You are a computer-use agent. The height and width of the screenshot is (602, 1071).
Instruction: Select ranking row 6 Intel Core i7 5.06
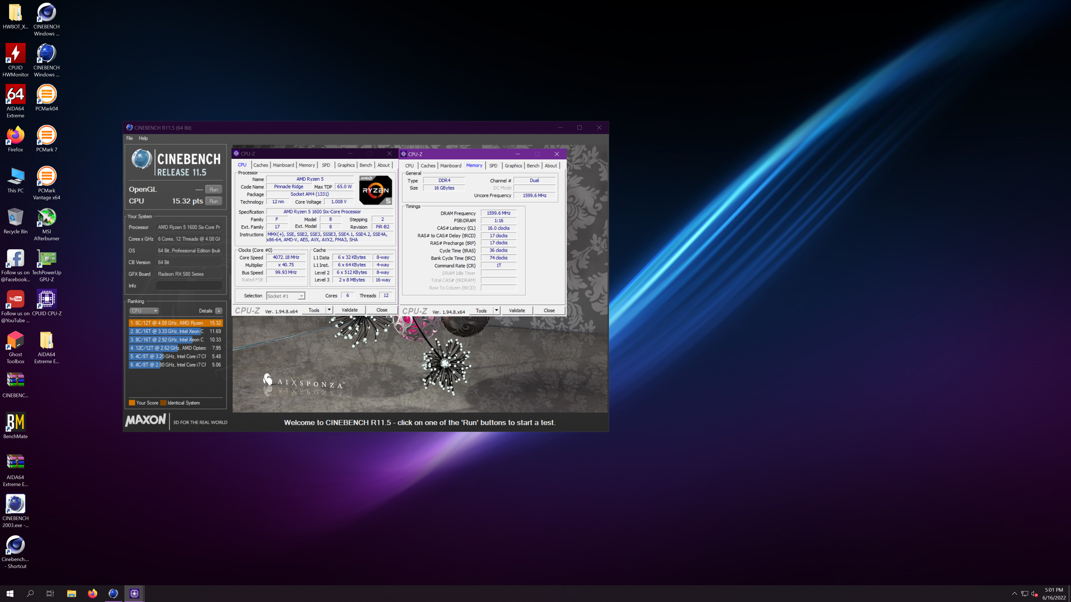pos(176,365)
